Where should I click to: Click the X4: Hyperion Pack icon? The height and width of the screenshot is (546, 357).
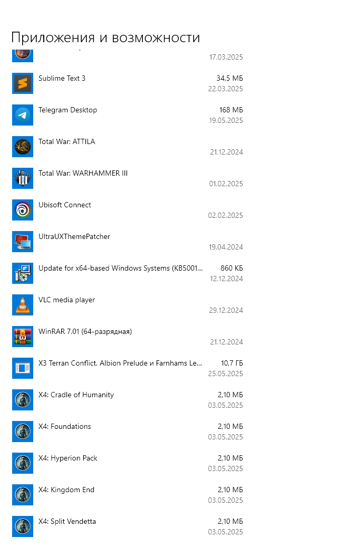23,464
